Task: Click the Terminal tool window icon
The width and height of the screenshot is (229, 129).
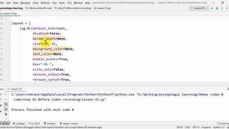Action: 45,123
